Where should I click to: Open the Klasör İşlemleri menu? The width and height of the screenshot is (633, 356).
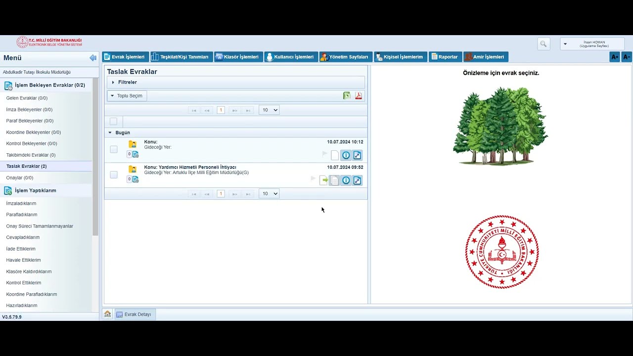tap(238, 57)
